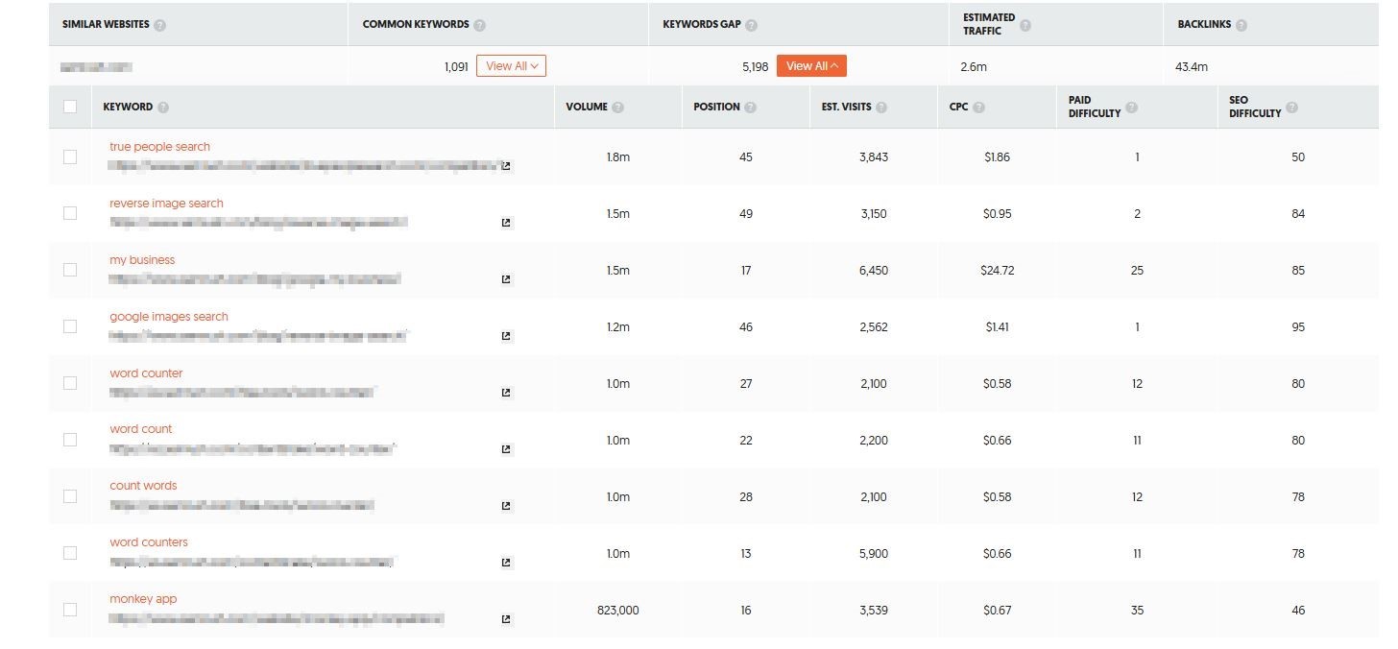
Task: Sort by Position column header
Action: [716, 107]
